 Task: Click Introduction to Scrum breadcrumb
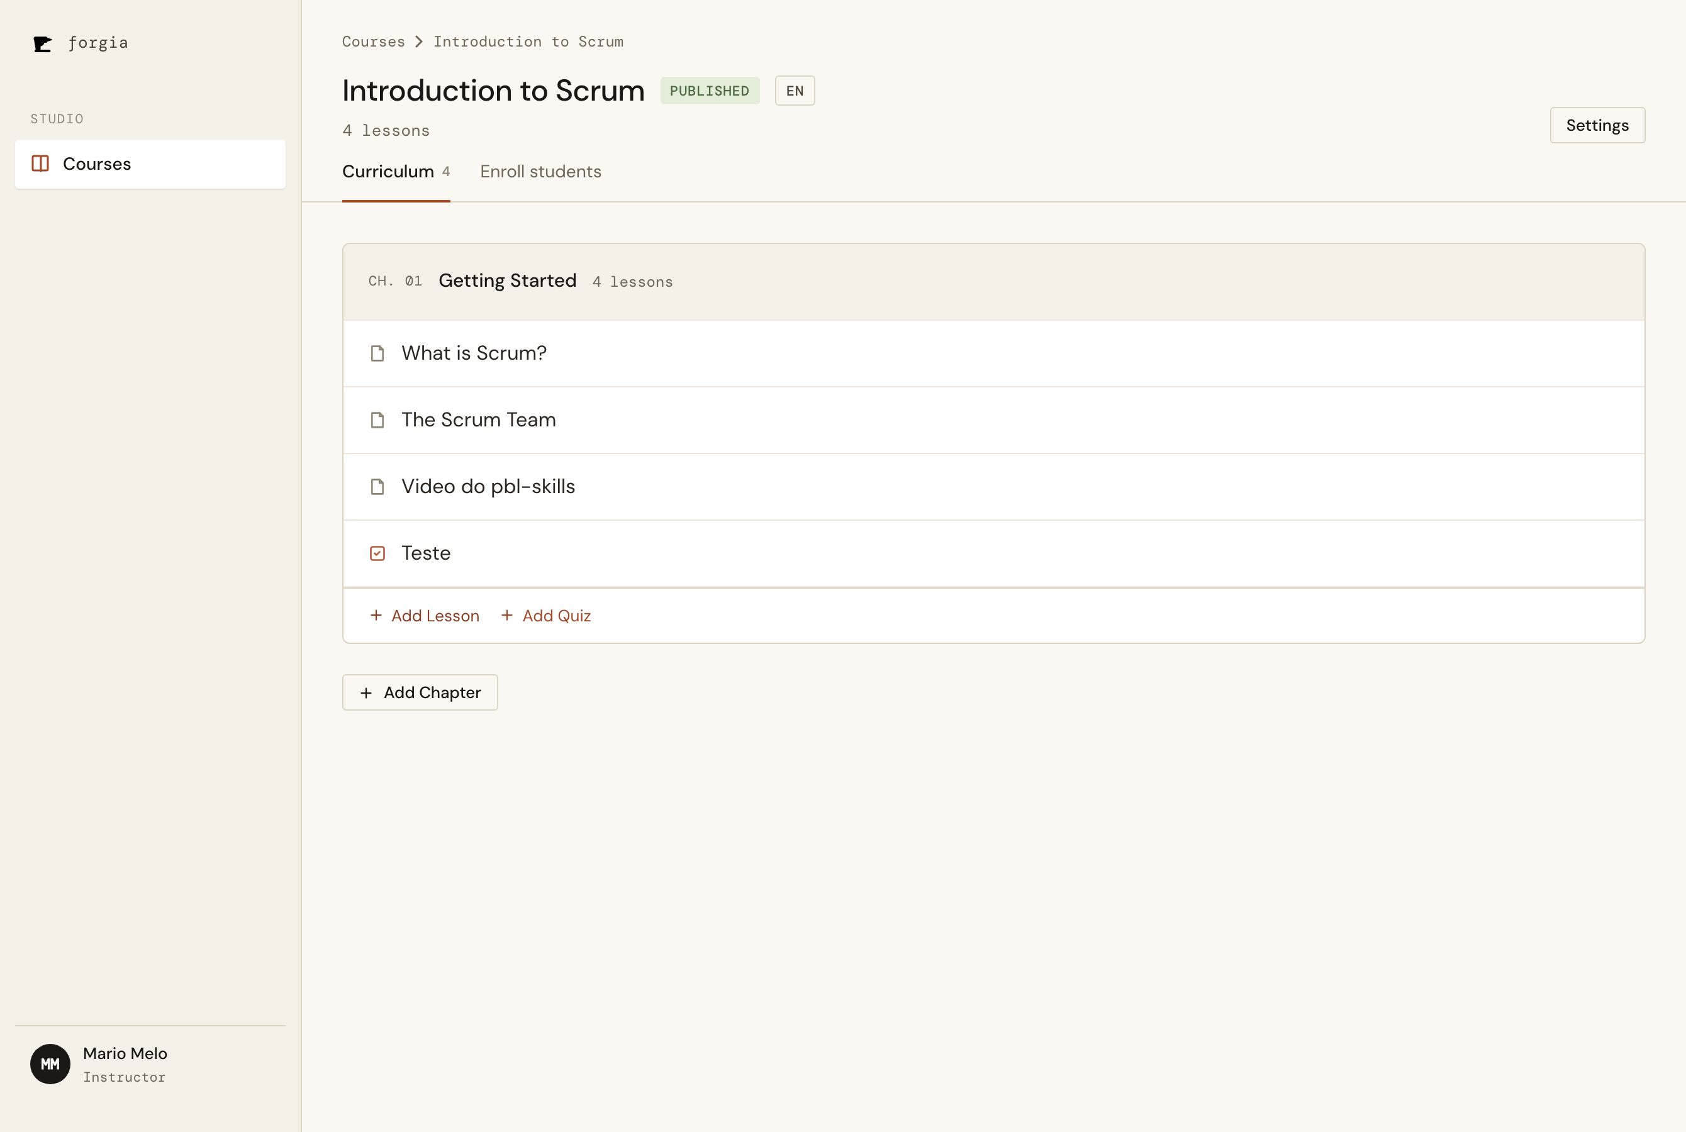(528, 42)
